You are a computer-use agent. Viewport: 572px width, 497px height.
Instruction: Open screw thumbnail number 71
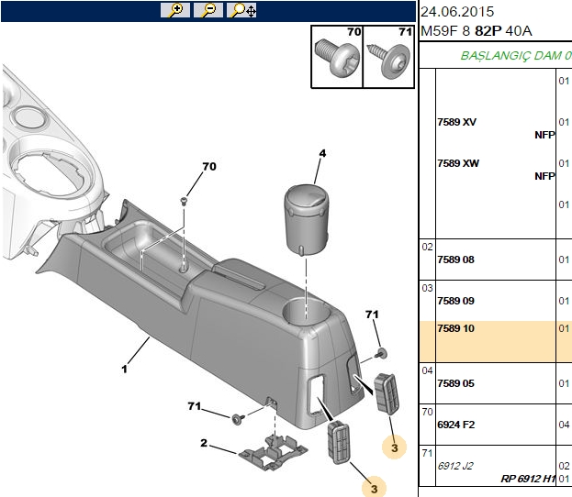[x=389, y=57]
